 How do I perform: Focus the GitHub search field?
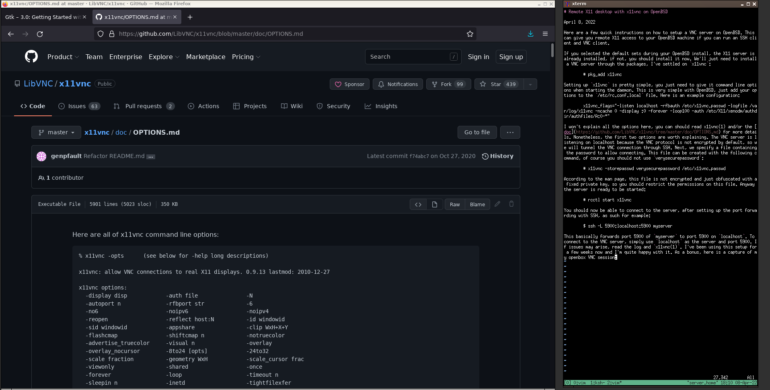(x=413, y=57)
